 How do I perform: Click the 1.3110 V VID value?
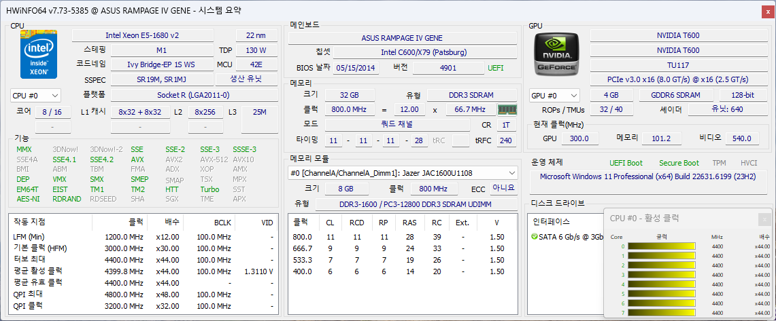tap(259, 271)
